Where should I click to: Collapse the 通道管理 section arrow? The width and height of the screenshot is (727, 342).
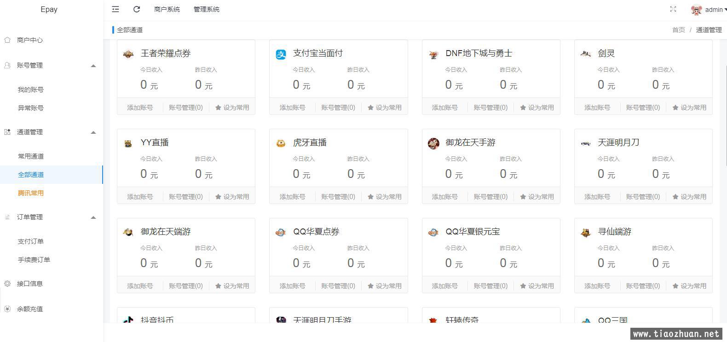[93, 132]
